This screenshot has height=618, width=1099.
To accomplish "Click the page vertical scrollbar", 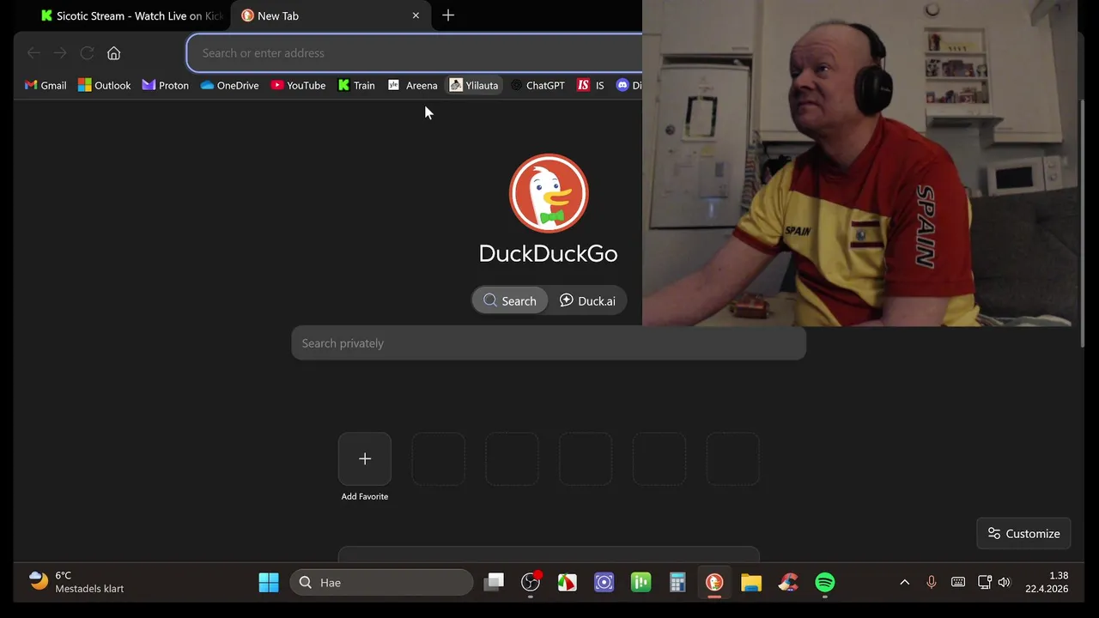I will pos(1084,223).
